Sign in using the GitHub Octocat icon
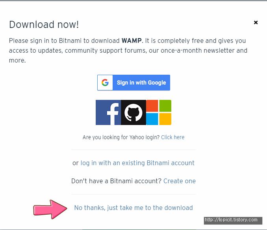This screenshot has width=267, height=230. 133,112
